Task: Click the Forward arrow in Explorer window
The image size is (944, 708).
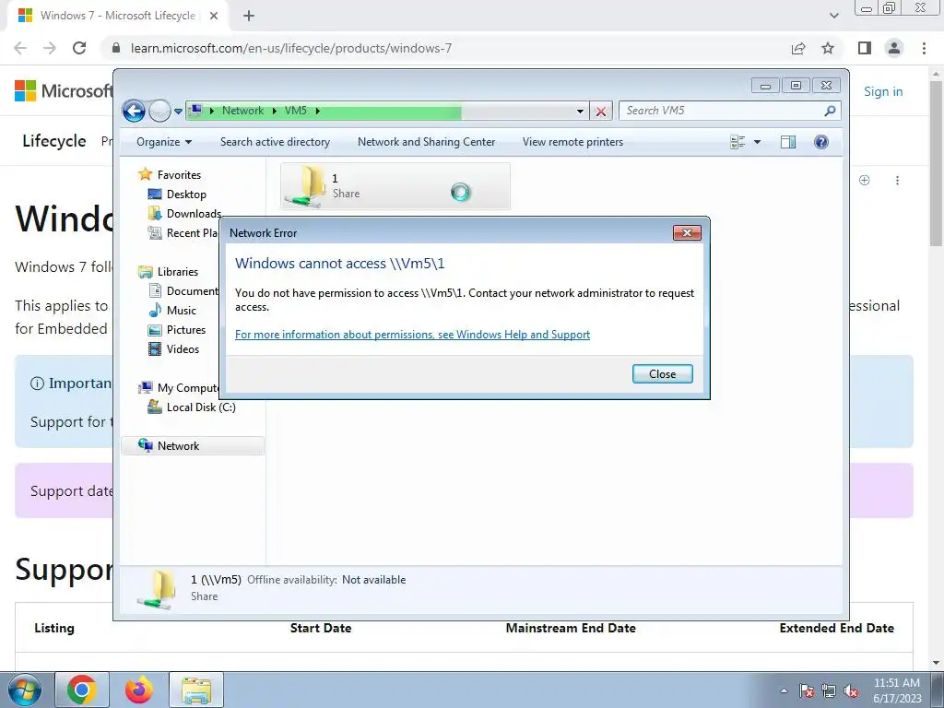Action: [x=159, y=111]
